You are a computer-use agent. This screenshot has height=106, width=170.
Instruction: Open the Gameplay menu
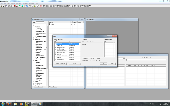(32, 3)
